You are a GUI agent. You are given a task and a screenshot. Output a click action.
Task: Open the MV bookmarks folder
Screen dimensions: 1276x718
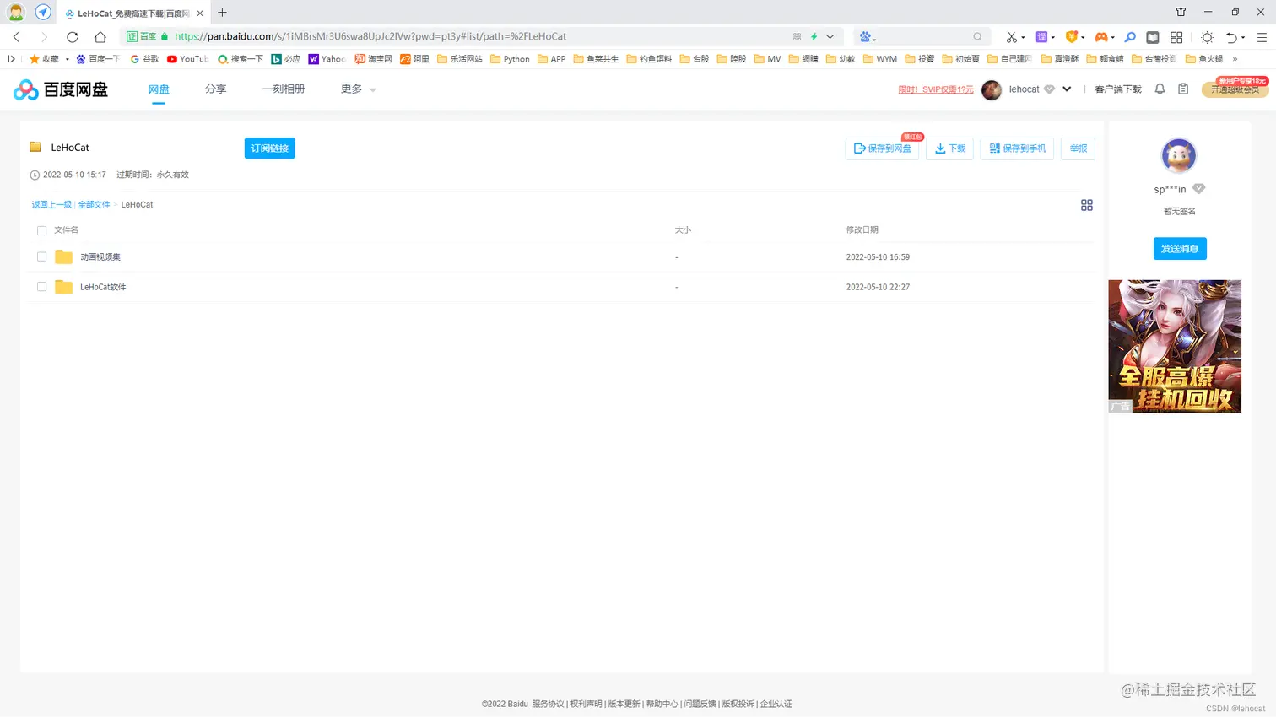(768, 59)
